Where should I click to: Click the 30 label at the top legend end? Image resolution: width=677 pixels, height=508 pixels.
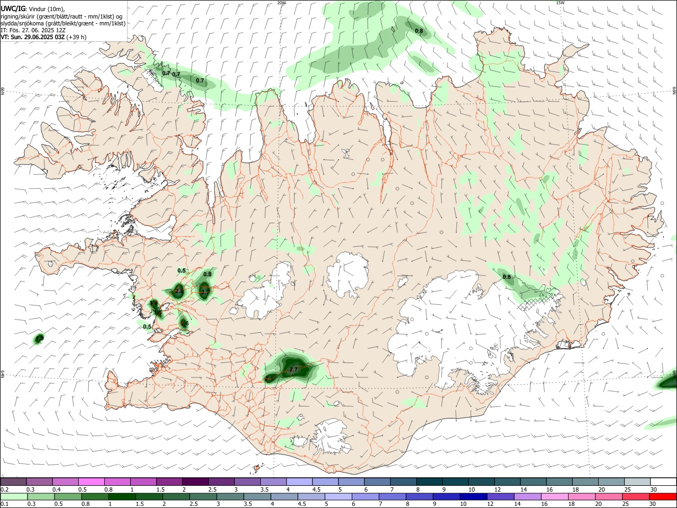[x=654, y=489]
